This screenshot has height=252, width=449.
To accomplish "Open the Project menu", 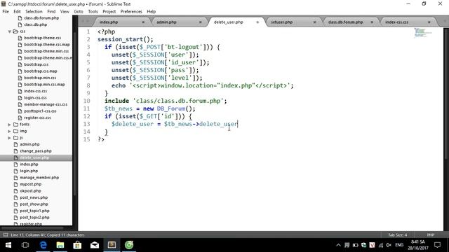I will point(109,11).
